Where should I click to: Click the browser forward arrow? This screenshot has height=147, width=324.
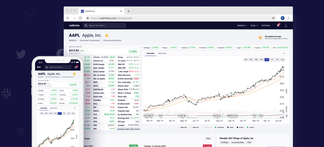click(x=74, y=18)
